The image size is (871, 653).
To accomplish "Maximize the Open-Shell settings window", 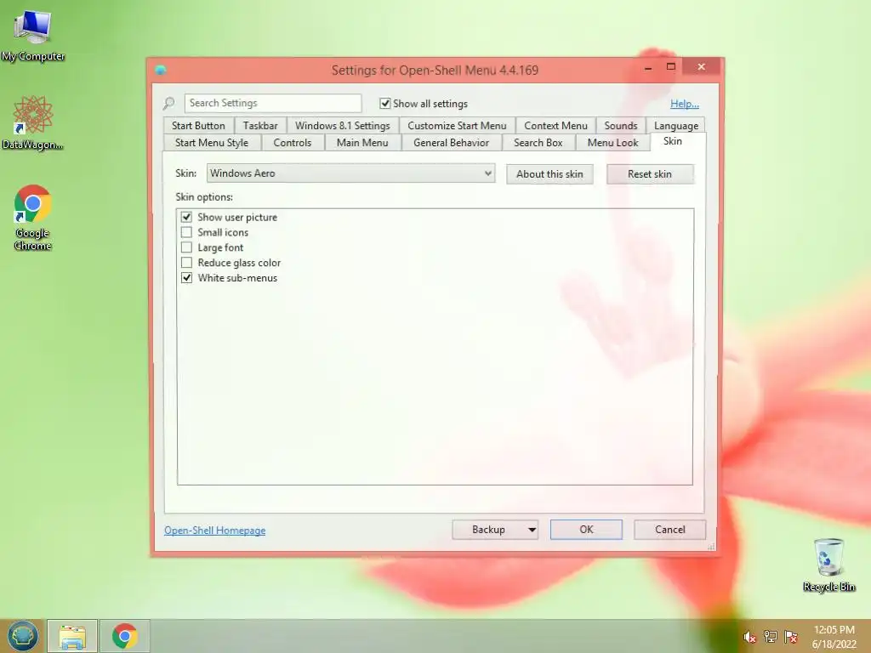I will pyautogui.click(x=671, y=67).
